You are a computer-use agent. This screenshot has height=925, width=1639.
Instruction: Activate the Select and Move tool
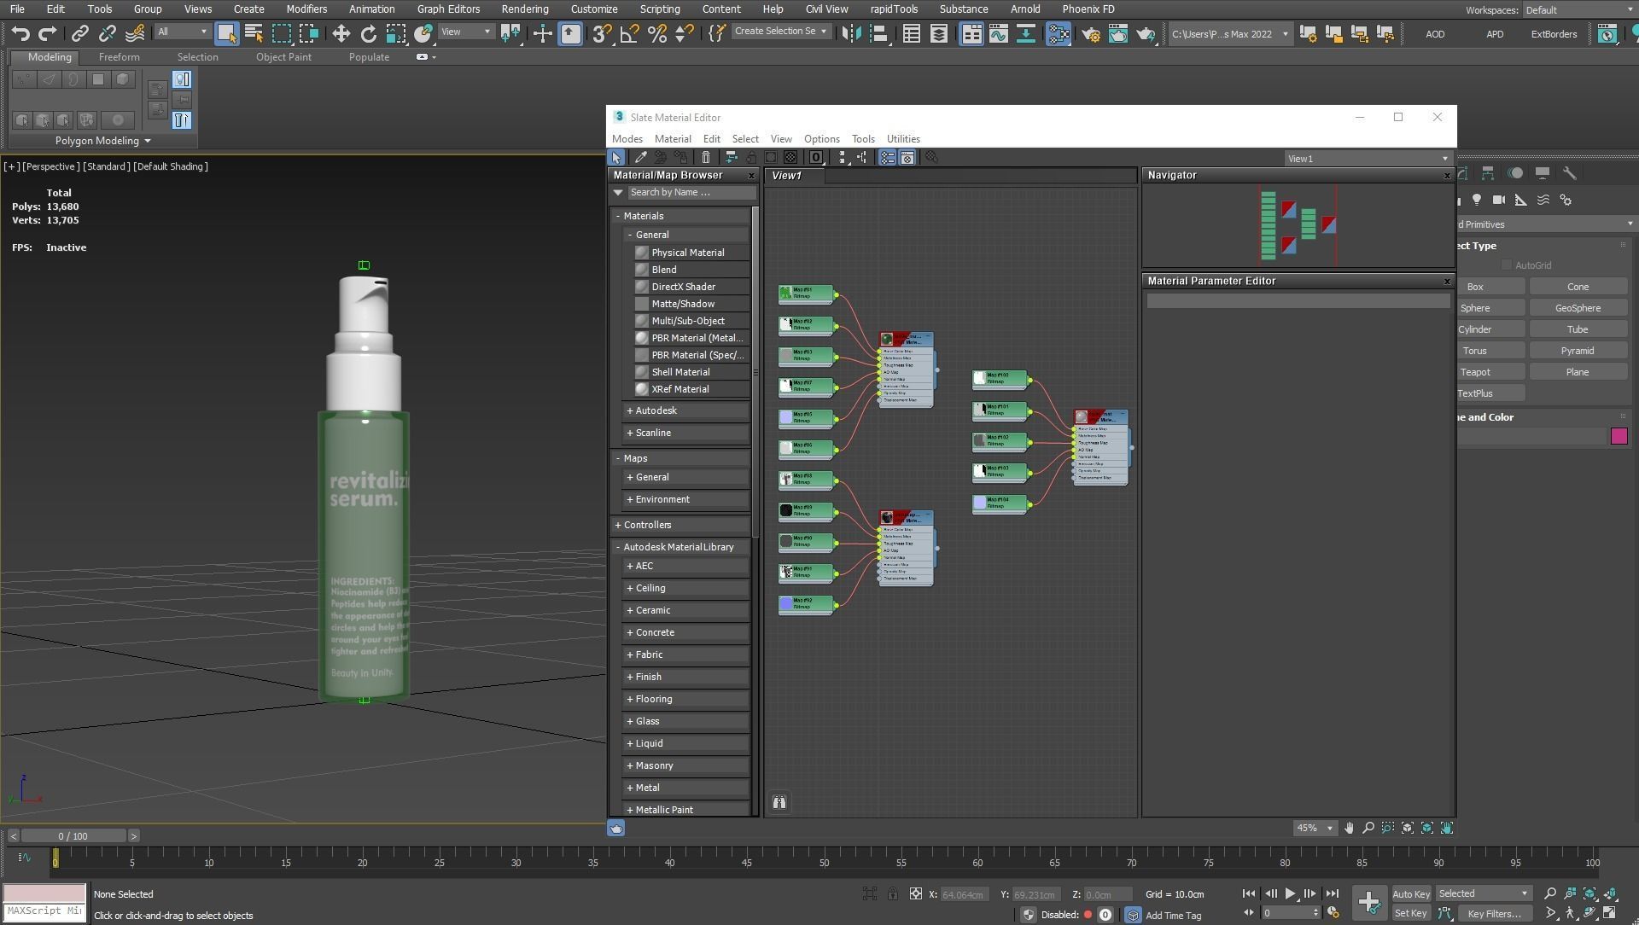click(341, 33)
